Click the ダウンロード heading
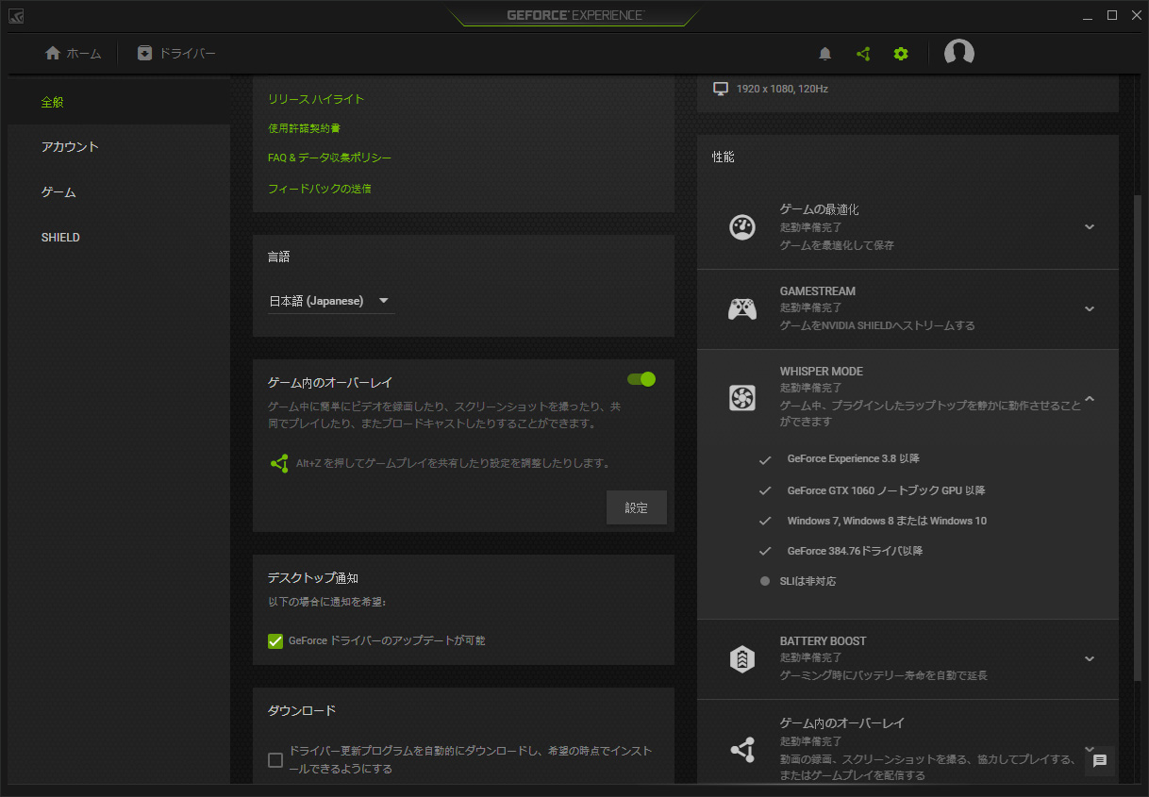 point(302,710)
